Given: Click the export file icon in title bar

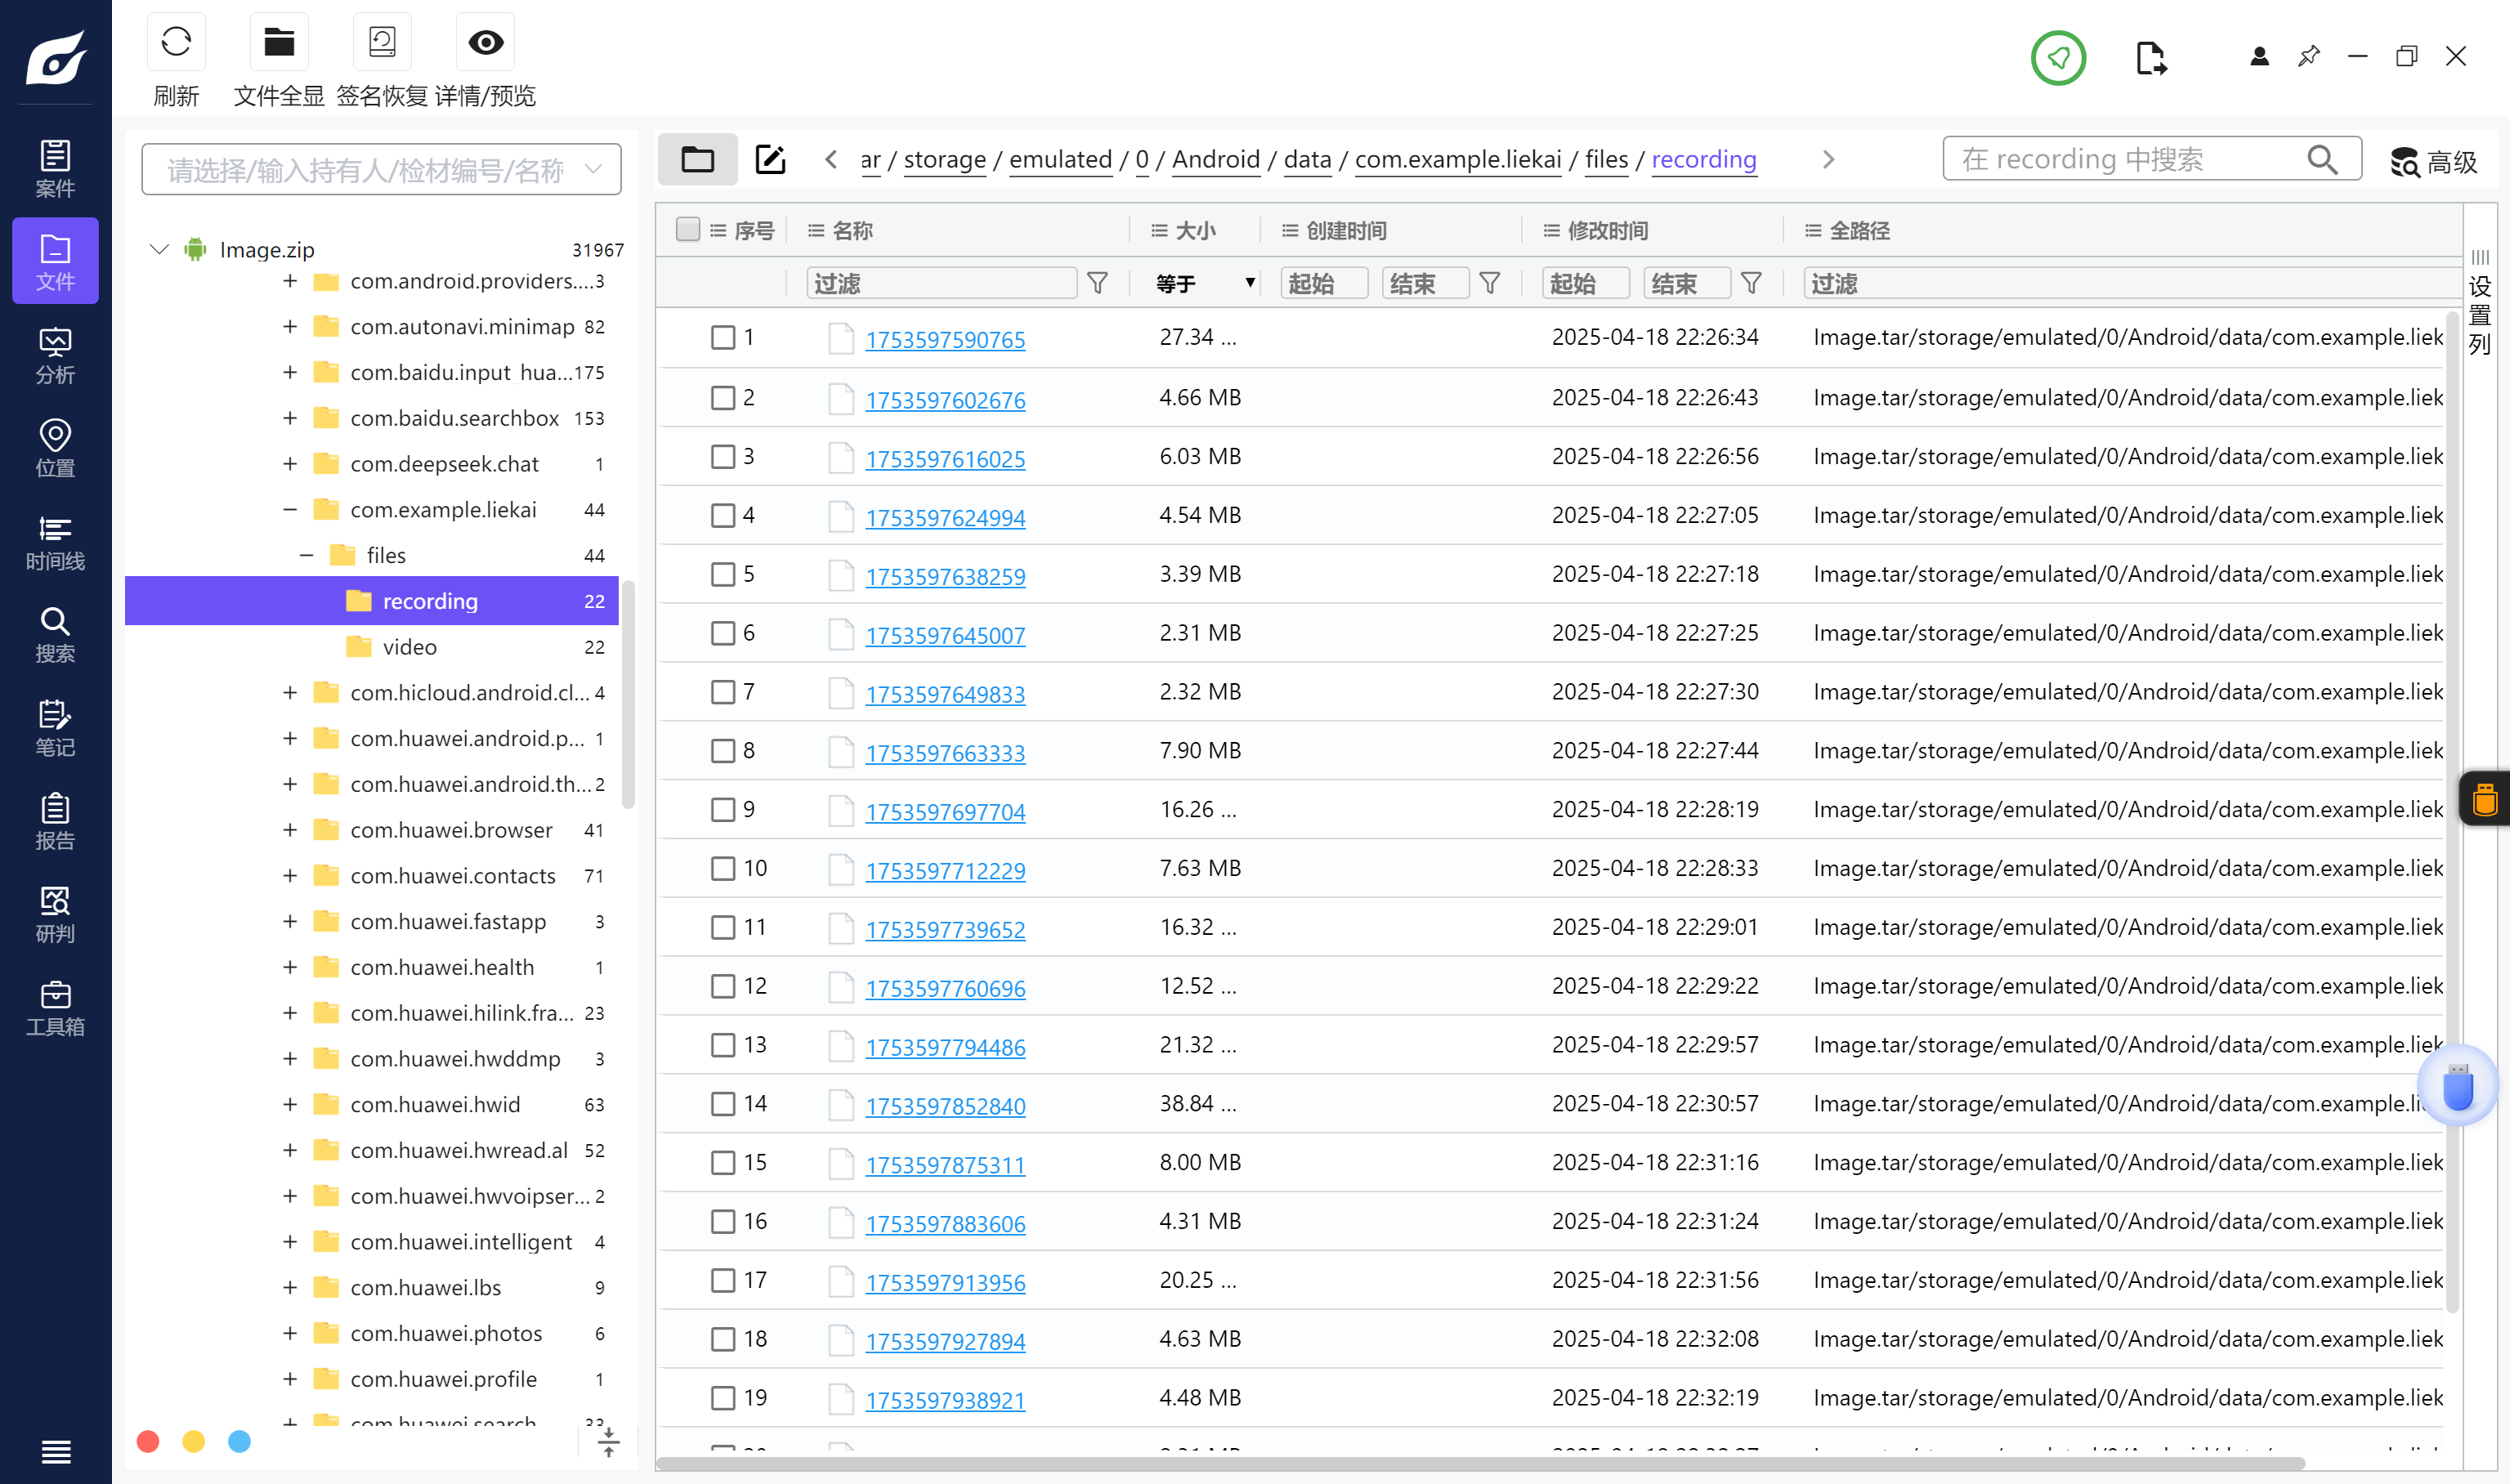Looking at the screenshot, I should click(2151, 58).
